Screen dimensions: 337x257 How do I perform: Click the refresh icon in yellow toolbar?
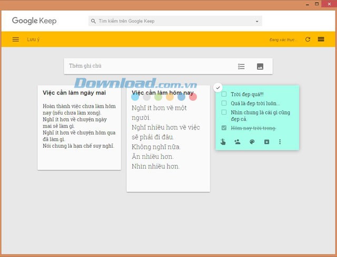(x=308, y=40)
